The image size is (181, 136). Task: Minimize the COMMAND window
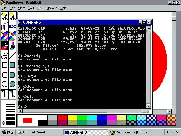pos(140,22)
